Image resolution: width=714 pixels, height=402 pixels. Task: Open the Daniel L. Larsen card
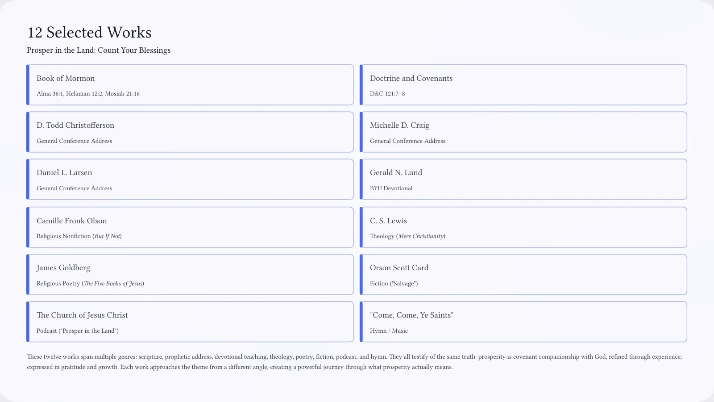click(x=190, y=180)
